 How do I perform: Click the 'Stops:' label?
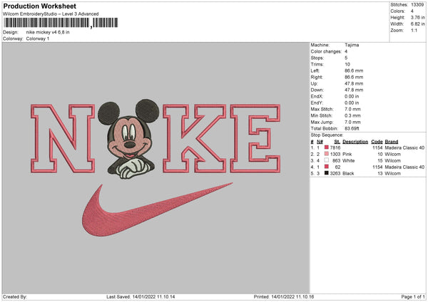pos(317,58)
